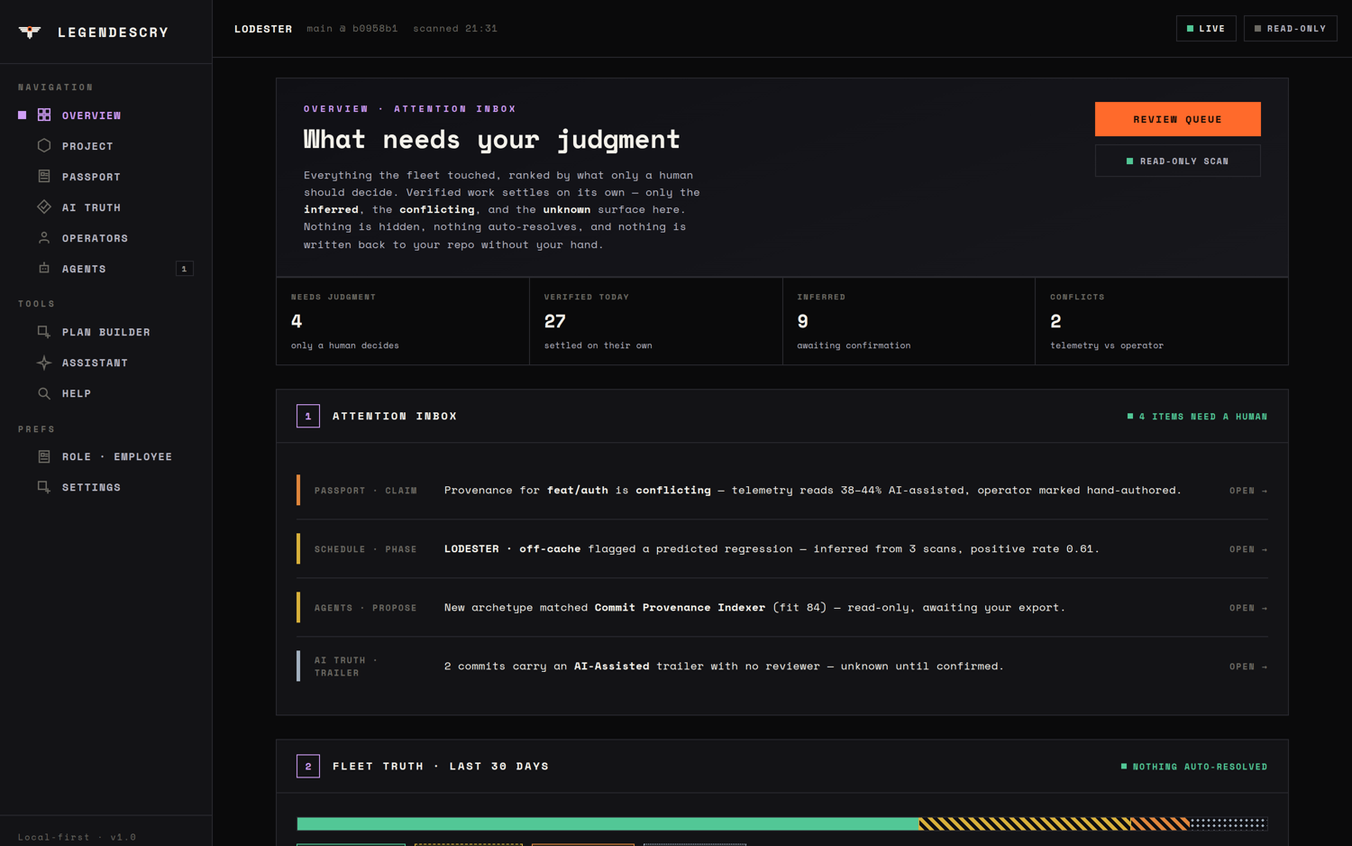Click the 'scanned 21:31' timestamp

coord(455,29)
